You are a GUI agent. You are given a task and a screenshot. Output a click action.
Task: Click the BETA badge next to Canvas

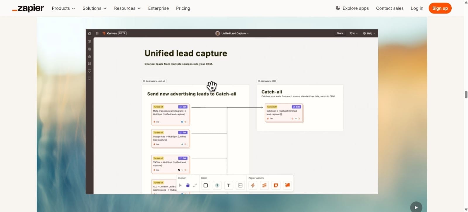pos(122,33)
